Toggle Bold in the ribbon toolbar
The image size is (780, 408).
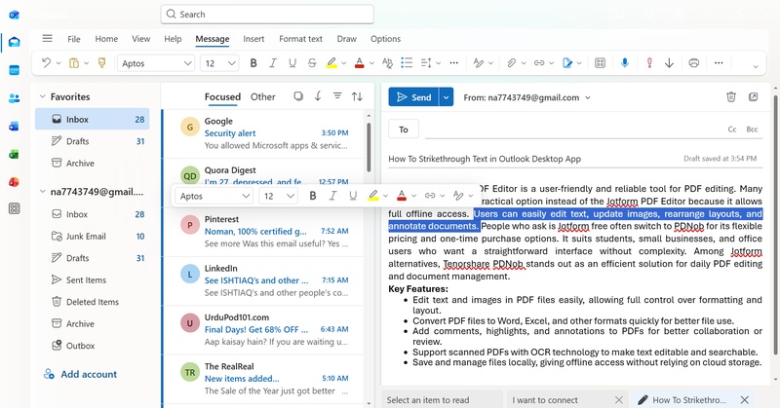[253, 63]
